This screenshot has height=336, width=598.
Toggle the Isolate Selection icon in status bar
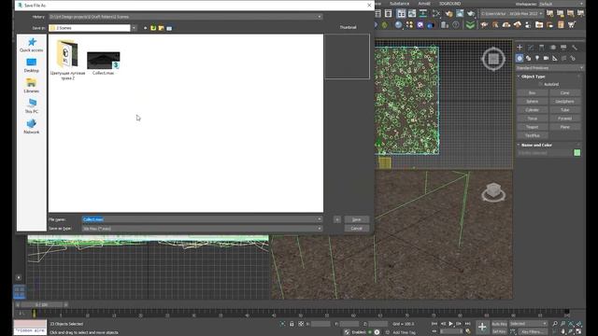[x=282, y=324]
